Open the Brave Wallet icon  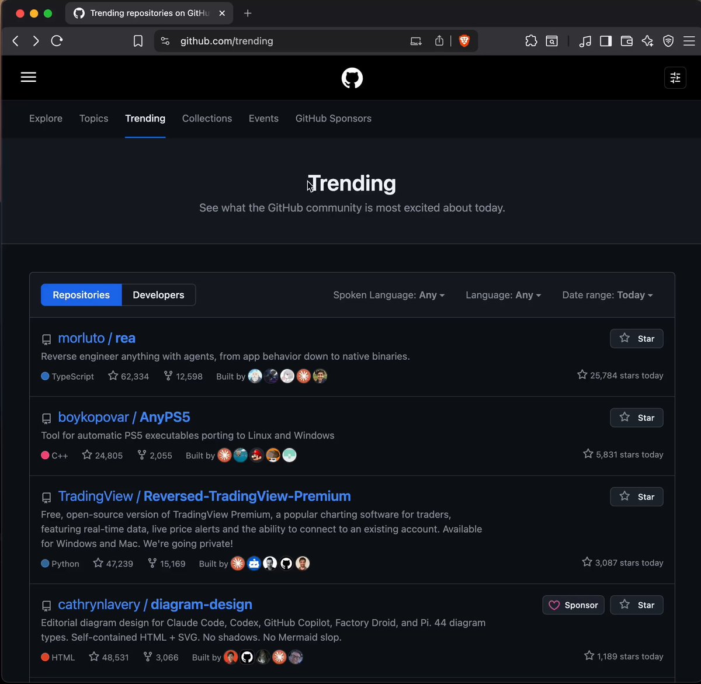(627, 41)
